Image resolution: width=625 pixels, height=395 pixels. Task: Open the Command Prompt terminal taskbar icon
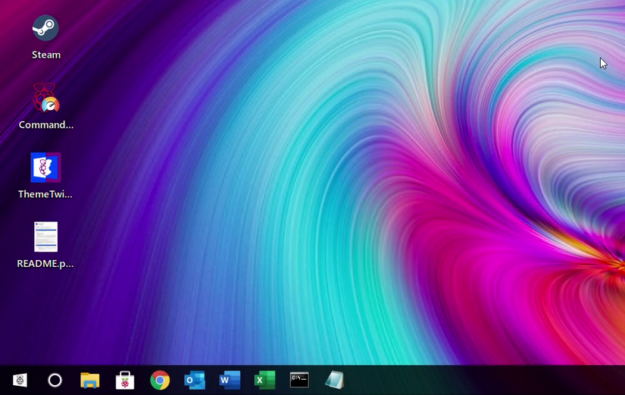tap(299, 380)
